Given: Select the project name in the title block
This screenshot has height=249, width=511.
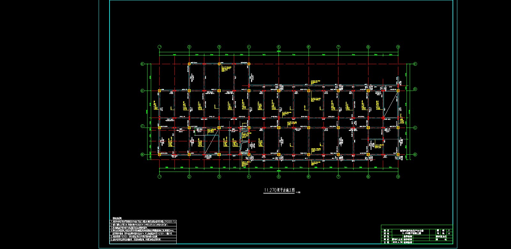Looking at the screenshot, I should 412,231.
